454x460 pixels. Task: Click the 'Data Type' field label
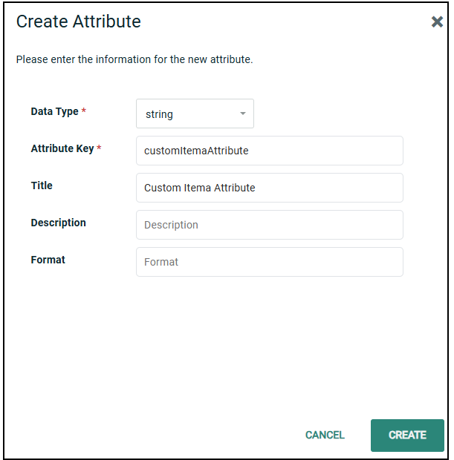[x=54, y=111]
